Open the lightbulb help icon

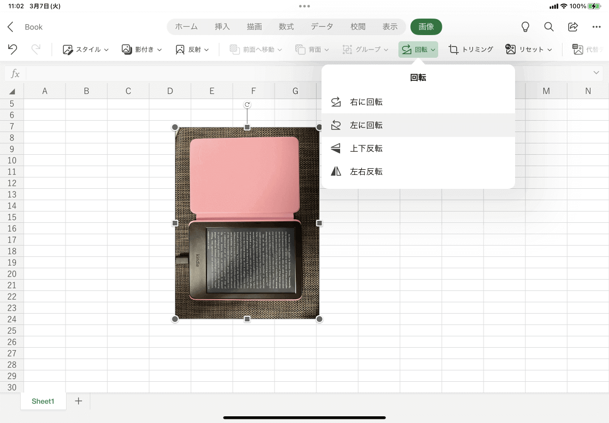(x=525, y=27)
